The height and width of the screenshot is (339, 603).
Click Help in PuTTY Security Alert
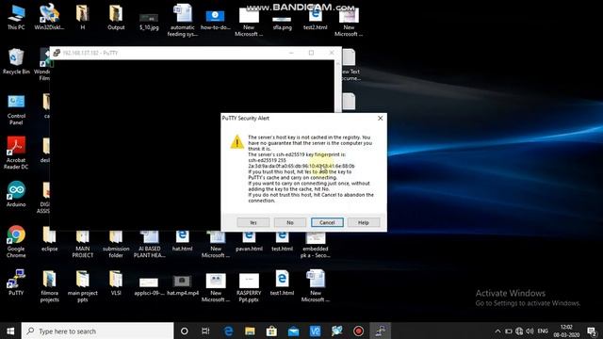point(364,222)
